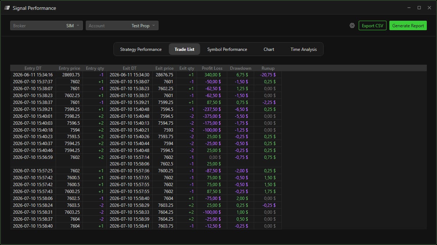Click the Exit DT column header
The height and width of the screenshot is (245, 437).
click(x=130, y=68)
